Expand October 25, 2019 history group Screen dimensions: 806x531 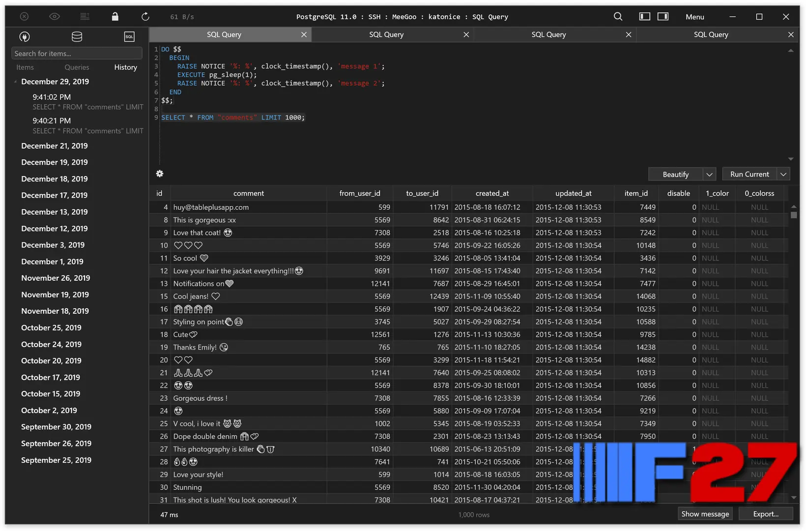click(51, 327)
